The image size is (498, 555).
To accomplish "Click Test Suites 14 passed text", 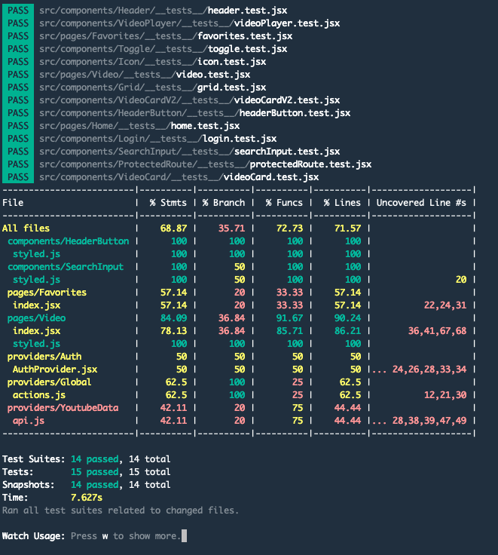I will 95,459.
